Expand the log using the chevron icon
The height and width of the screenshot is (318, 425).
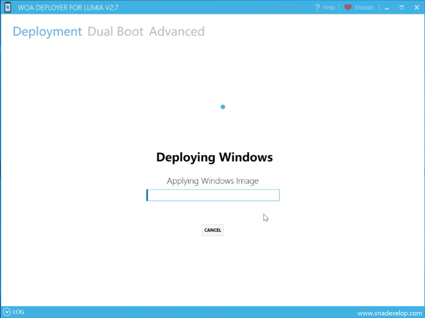coord(7,312)
